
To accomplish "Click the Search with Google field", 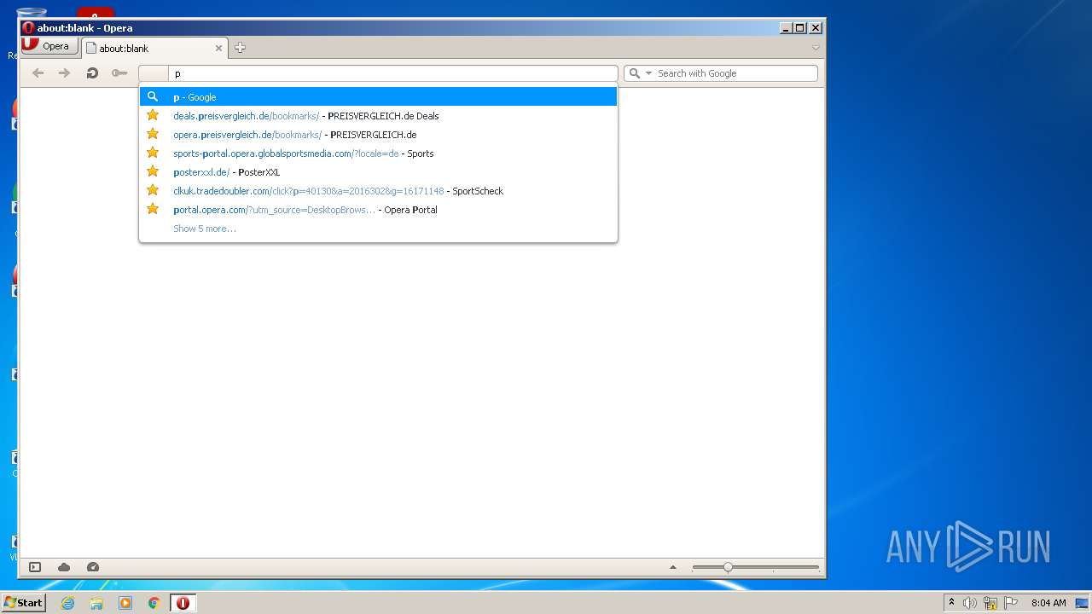I will (x=735, y=73).
